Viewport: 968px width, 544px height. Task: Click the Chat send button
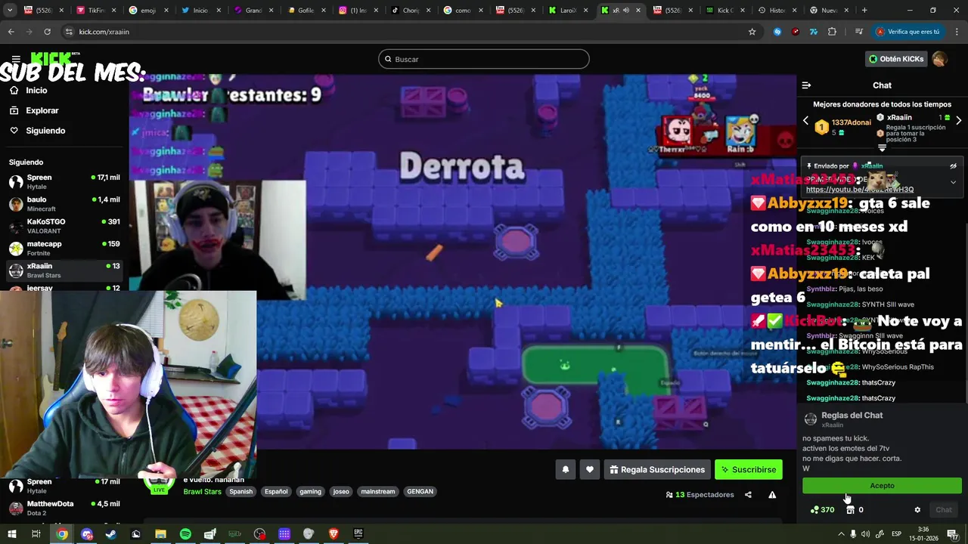coord(944,510)
